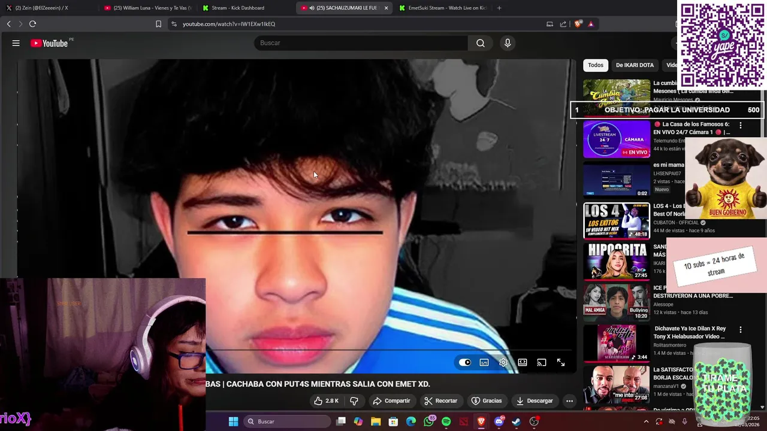767x431 pixels.
Task: Select the youtube.com address bar URL
Action: click(x=229, y=24)
